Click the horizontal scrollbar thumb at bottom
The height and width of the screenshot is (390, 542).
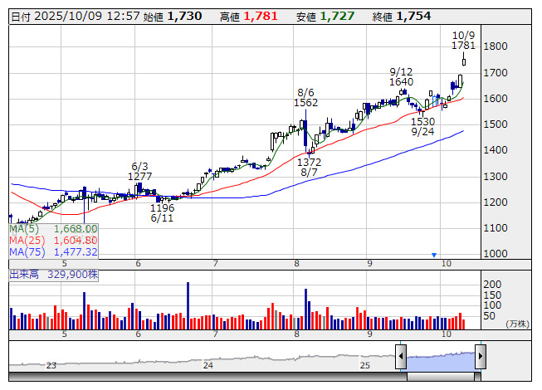[x=441, y=377]
